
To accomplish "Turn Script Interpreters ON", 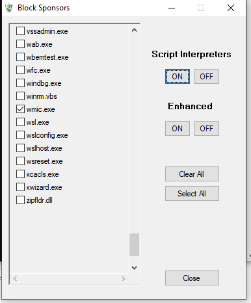I will click(178, 77).
